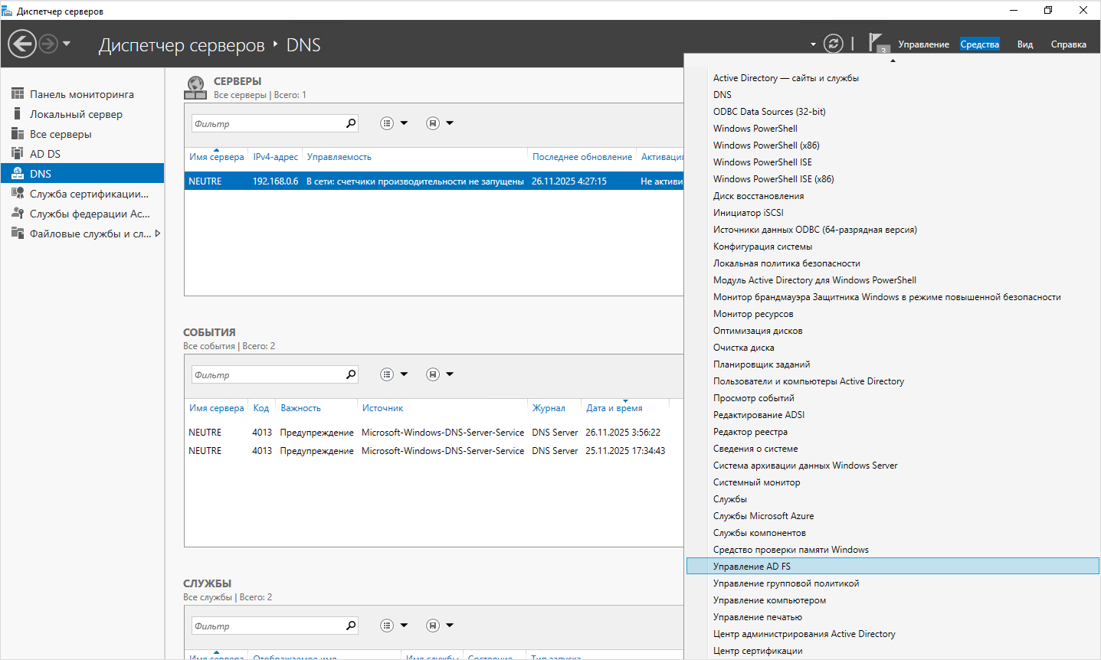The width and height of the screenshot is (1101, 660).
Task: Launch Windows PowerShell ISE (x86)
Action: [773, 179]
